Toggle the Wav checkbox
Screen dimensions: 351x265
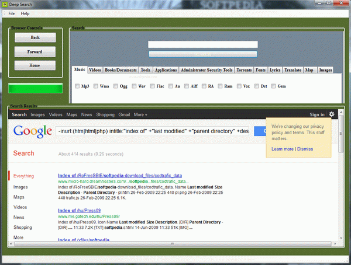[134, 86]
